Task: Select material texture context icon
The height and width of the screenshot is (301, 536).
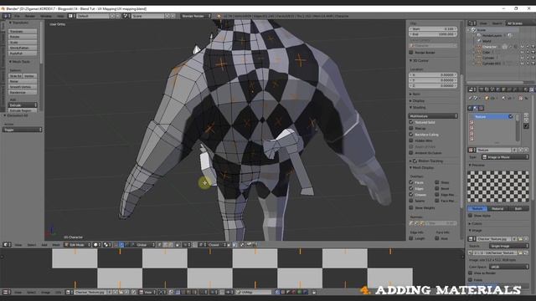Action: 476,108
